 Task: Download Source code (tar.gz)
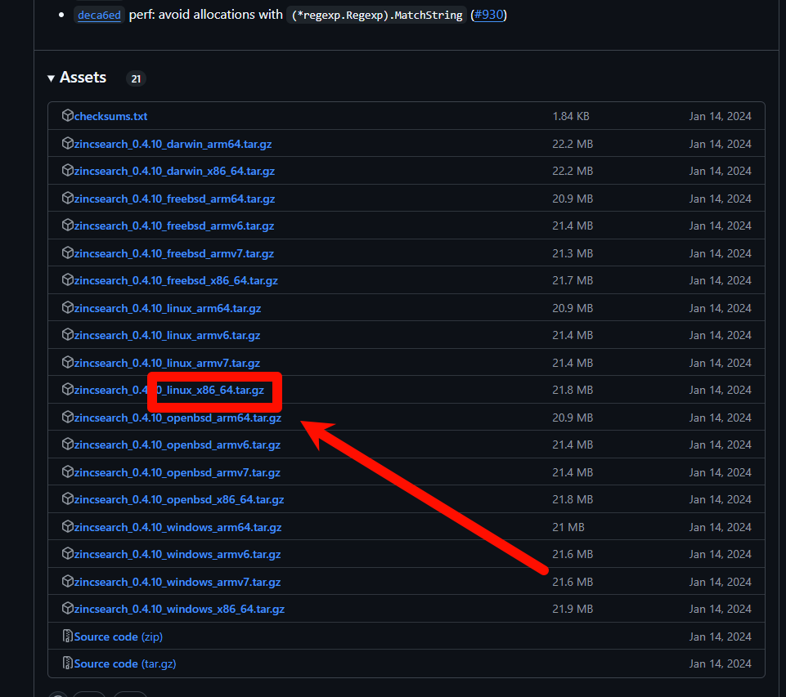pyautogui.click(x=125, y=664)
